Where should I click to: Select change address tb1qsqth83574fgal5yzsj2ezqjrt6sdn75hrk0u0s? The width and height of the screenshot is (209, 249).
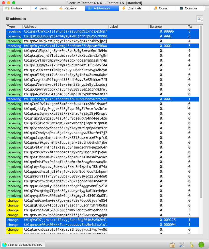click(102, 205)
